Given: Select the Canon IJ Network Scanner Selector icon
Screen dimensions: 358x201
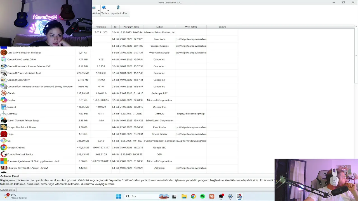Looking at the screenshot, I should point(4,66).
